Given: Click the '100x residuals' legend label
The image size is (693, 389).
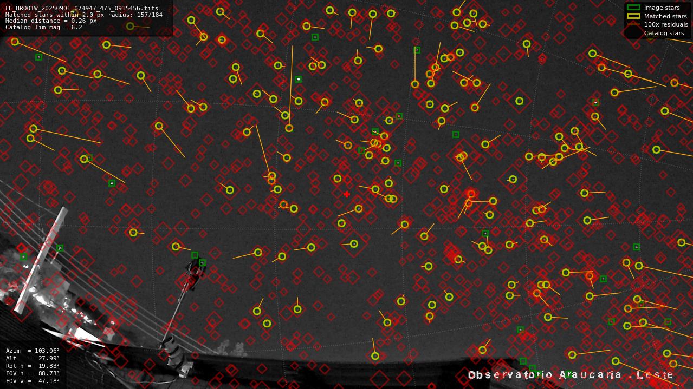Looking at the screenshot, I should click(x=666, y=24).
